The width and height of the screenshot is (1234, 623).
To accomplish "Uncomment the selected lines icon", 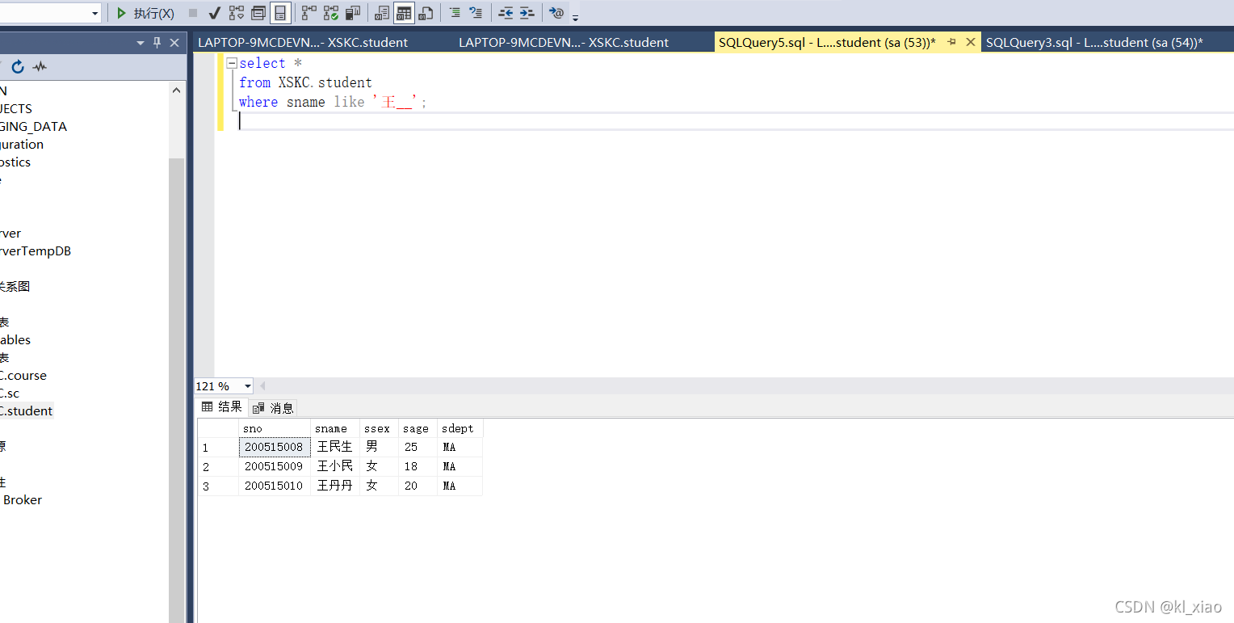I will point(476,13).
